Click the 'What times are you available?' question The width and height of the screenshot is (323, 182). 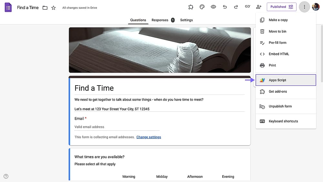(99, 157)
